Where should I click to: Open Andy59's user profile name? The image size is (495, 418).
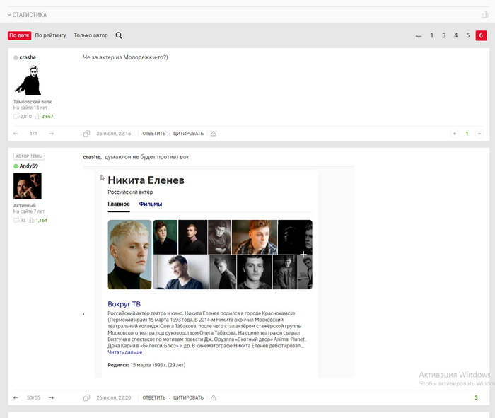pos(29,166)
